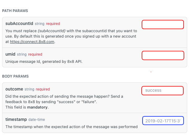Click the "string" type label beside outcome
Image resolution: width=189 pixels, height=138 pixels.
pyautogui.click(x=29, y=89)
